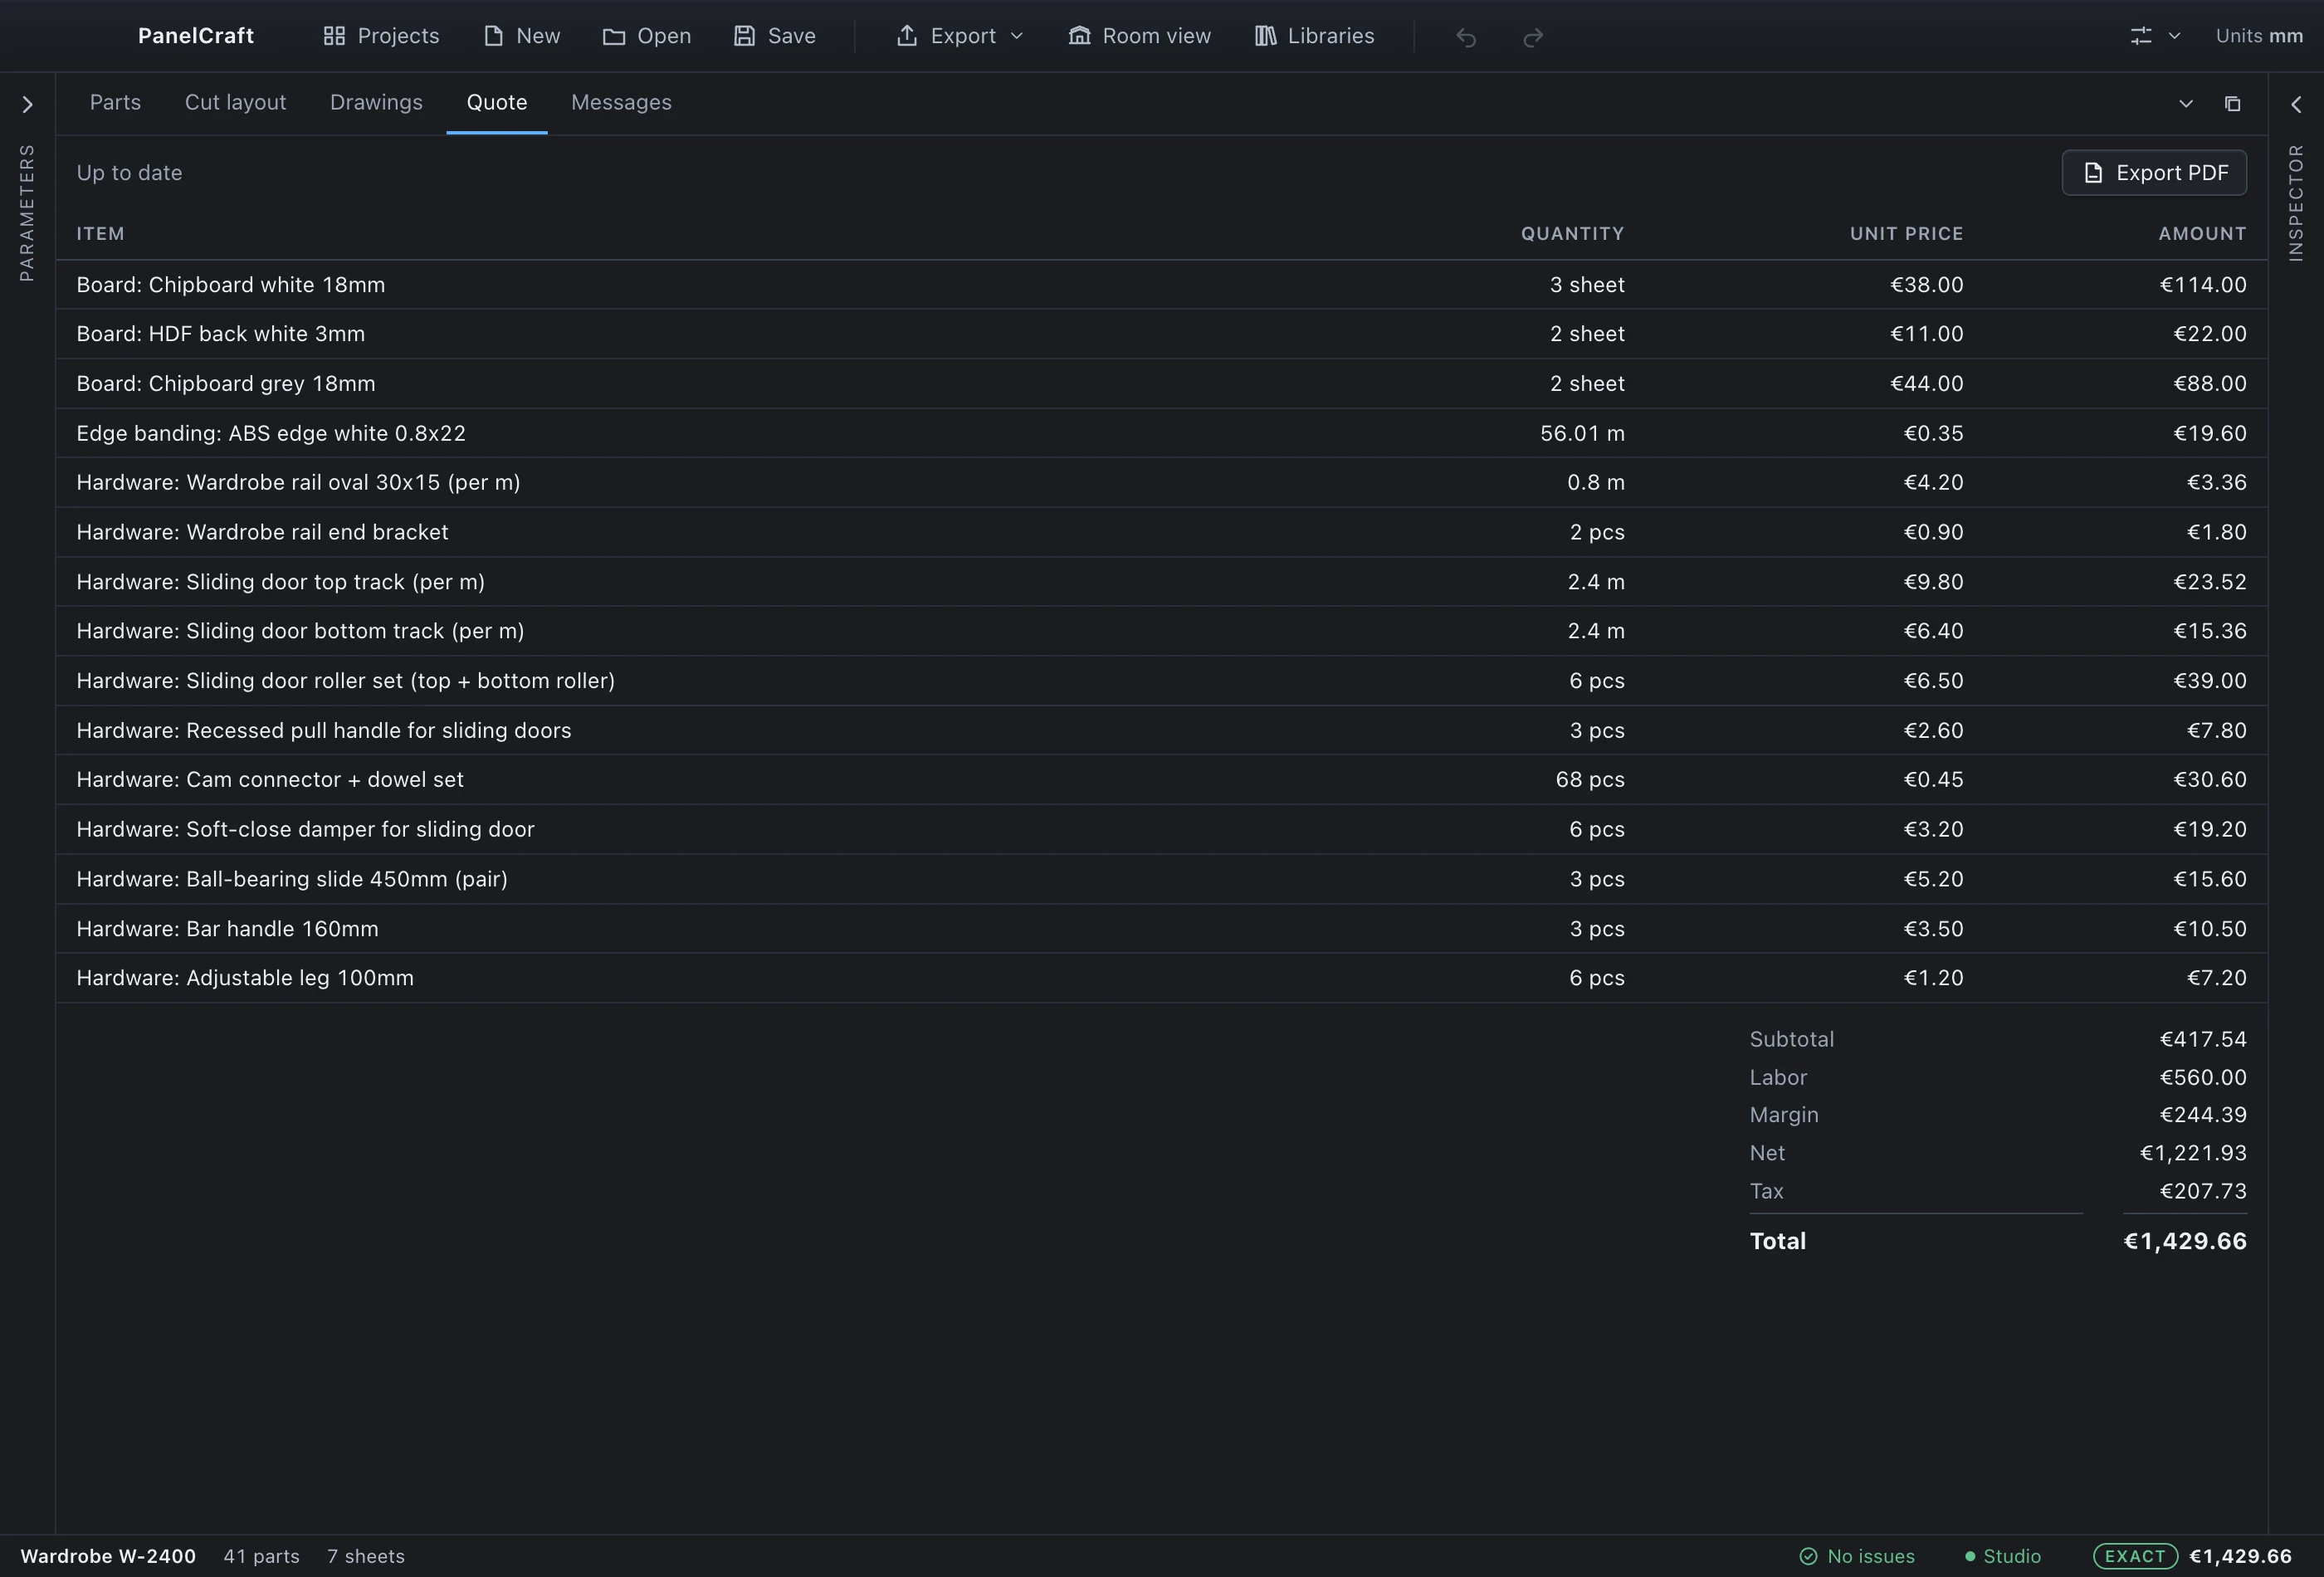Click the Unit Price column header

[x=1906, y=234]
